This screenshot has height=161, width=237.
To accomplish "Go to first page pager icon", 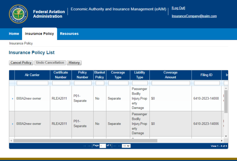I will 84,146.
